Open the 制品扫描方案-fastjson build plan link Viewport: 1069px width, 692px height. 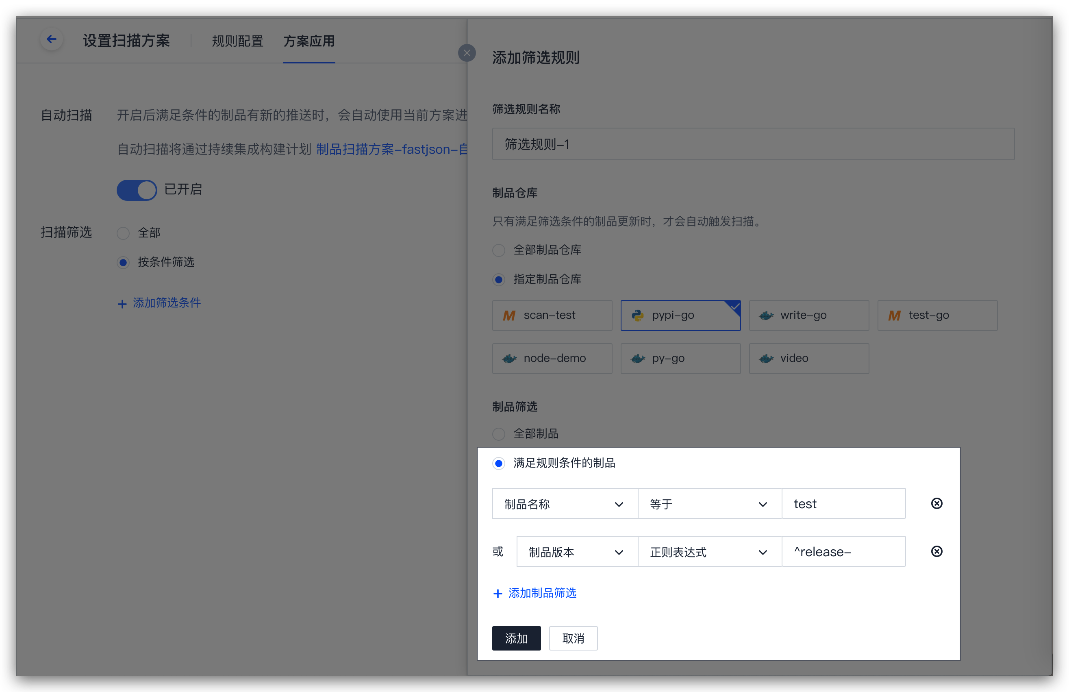coord(392,149)
